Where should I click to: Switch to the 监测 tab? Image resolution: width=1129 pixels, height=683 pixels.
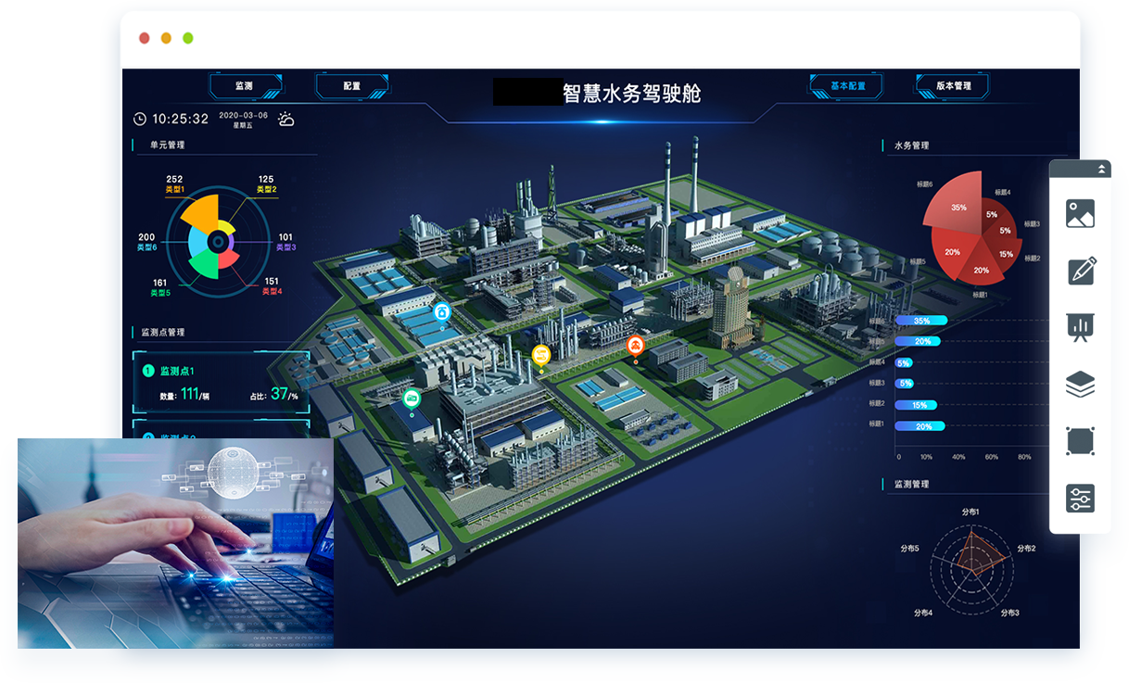click(x=245, y=86)
